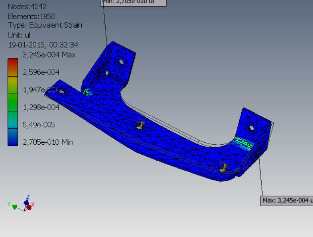Click the Max: 3,245e-004 probe label

tap(287, 201)
